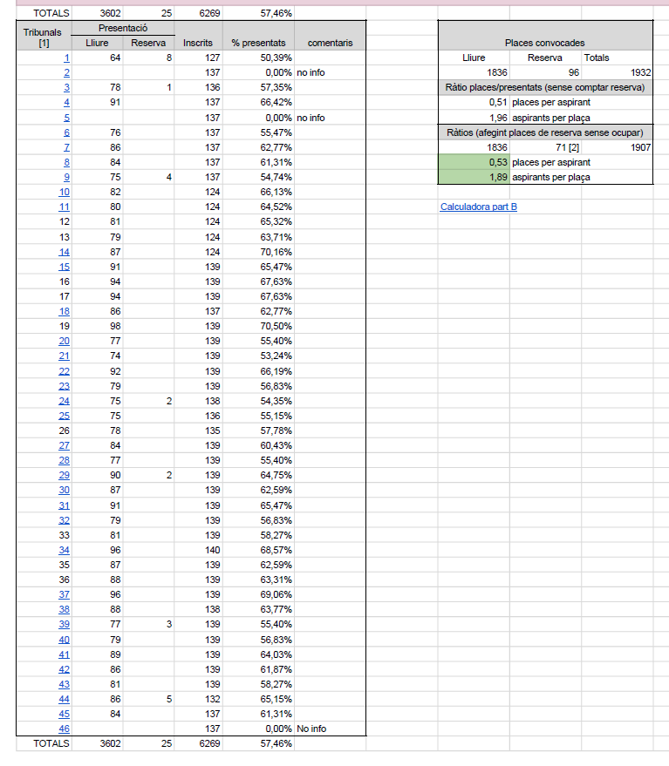Open tribunal 24 link
The height and width of the screenshot is (766, 669).
64,401
